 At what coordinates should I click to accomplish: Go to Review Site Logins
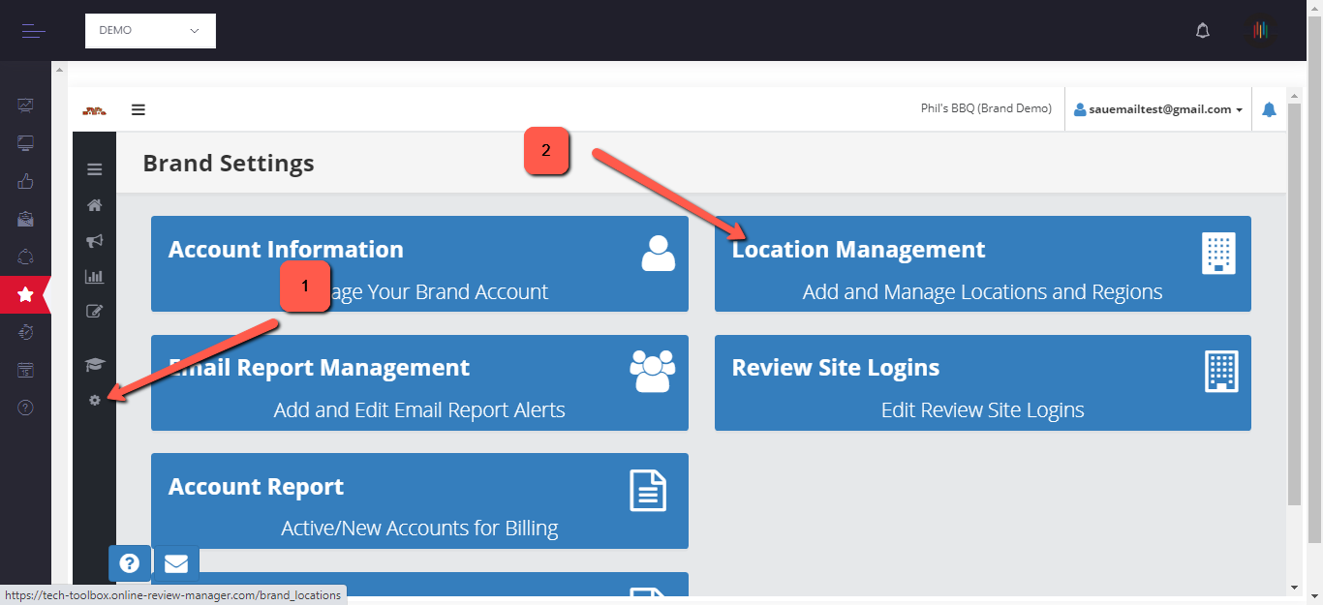(982, 382)
